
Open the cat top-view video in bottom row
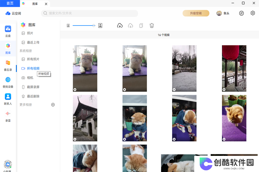tap(135, 158)
